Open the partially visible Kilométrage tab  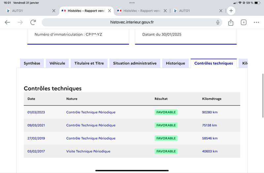coord(243,63)
